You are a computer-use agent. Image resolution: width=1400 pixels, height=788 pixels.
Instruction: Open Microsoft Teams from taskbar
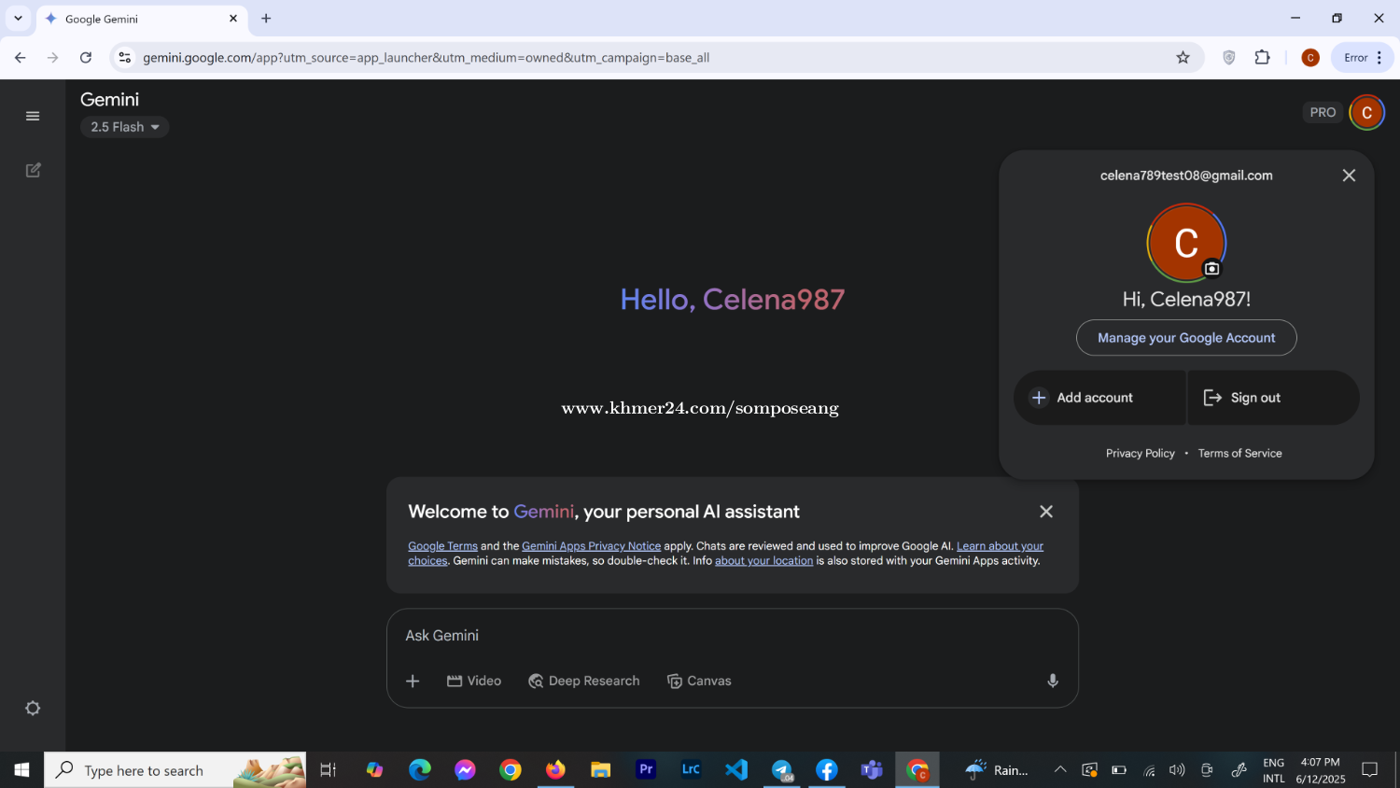tap(872, 770)
